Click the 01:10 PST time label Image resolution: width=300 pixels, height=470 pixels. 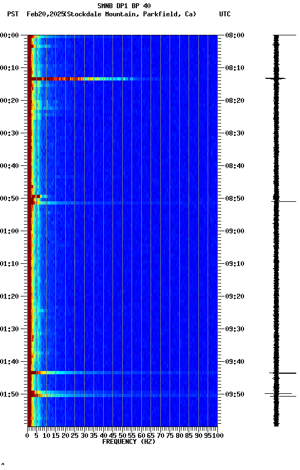click(x=9, y=264)
